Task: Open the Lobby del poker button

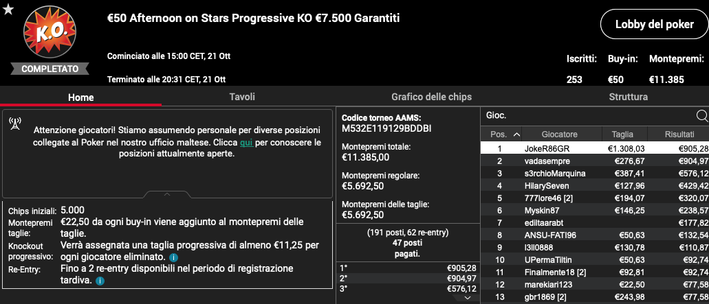Action: pyautogui.click(x=654, y=24)
